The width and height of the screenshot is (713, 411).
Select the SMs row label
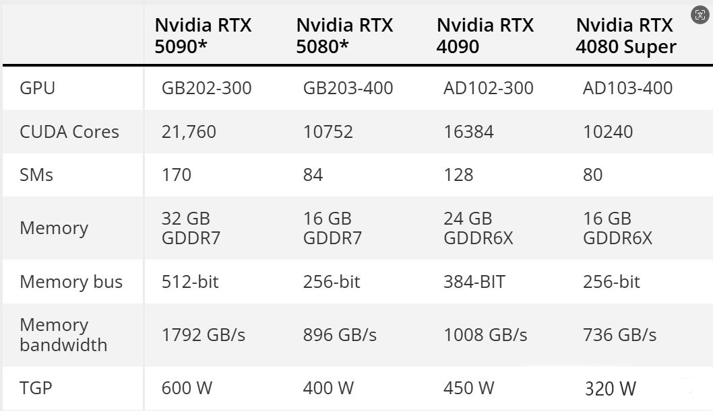click(36, 175)
